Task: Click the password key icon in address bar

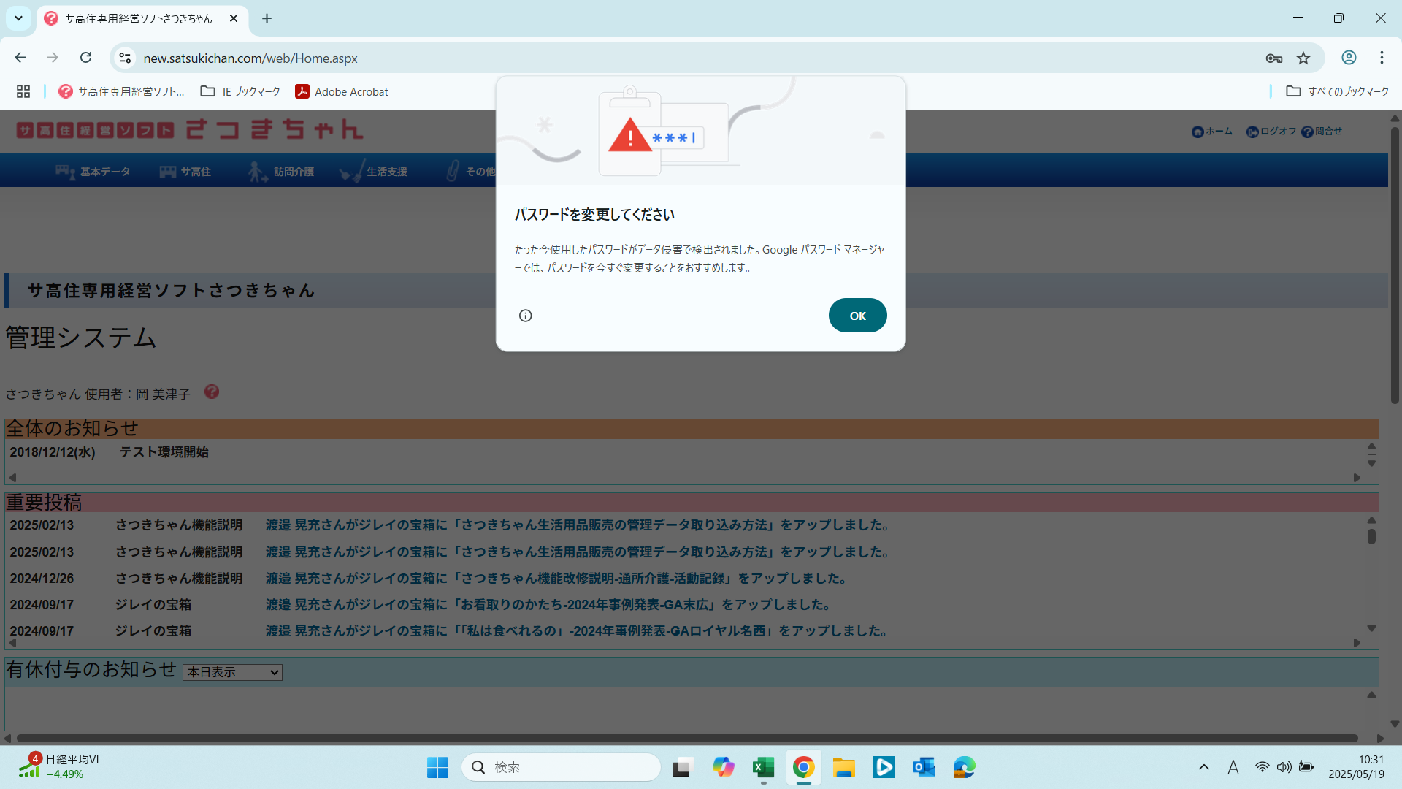Action: (1274, 58)
